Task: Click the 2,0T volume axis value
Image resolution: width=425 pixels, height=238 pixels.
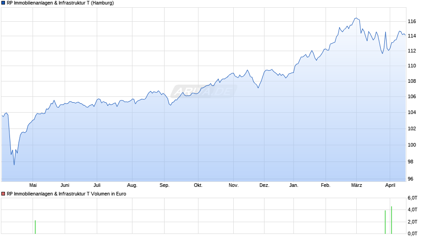Action: click(x=412, y=222)
